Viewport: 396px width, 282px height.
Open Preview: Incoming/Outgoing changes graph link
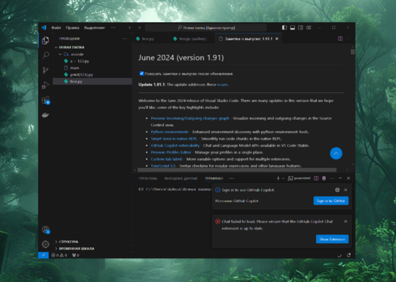(190, 118)
